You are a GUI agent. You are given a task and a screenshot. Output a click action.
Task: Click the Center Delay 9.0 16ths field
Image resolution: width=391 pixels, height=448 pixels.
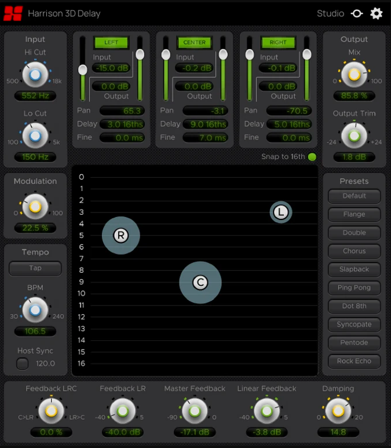point(206,124)
